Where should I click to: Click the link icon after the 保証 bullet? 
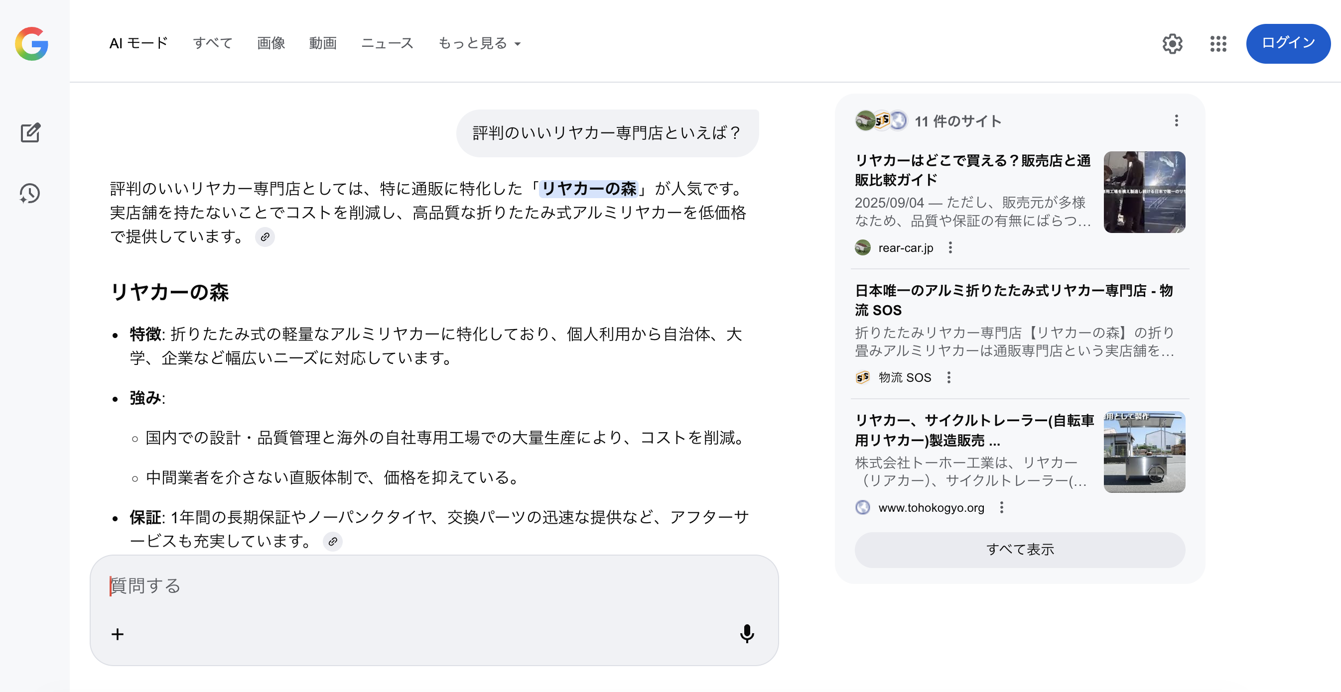pyautogui.click(x=333, y=542)
